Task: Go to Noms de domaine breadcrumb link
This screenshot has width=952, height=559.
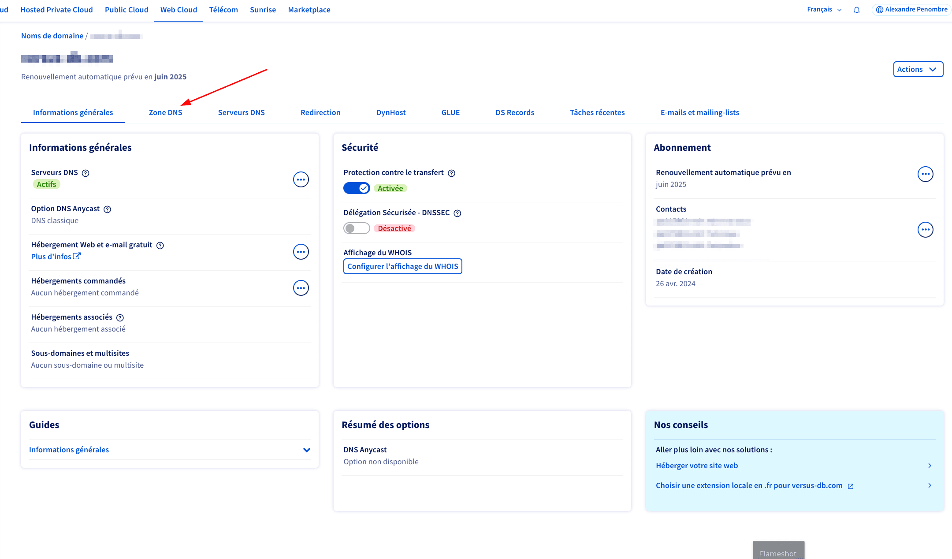Action: tap(52, 36)
